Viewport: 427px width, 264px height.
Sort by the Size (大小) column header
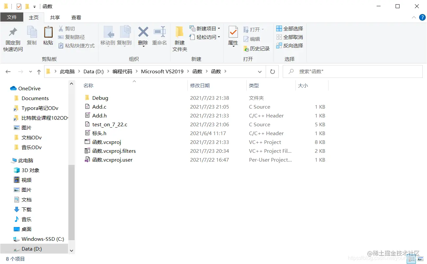tap(303, 86)
